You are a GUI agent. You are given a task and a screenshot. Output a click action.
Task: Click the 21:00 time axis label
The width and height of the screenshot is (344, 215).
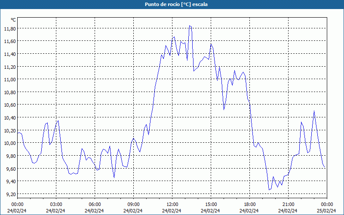point(288,205)
